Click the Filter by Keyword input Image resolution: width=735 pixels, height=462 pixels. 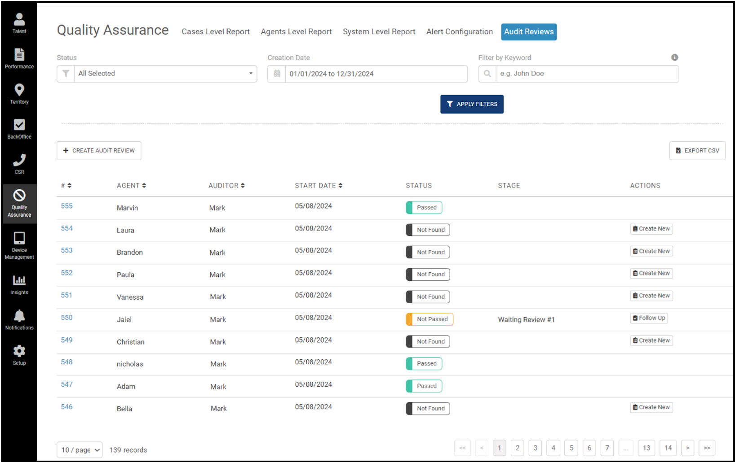[x=587, y=74]
